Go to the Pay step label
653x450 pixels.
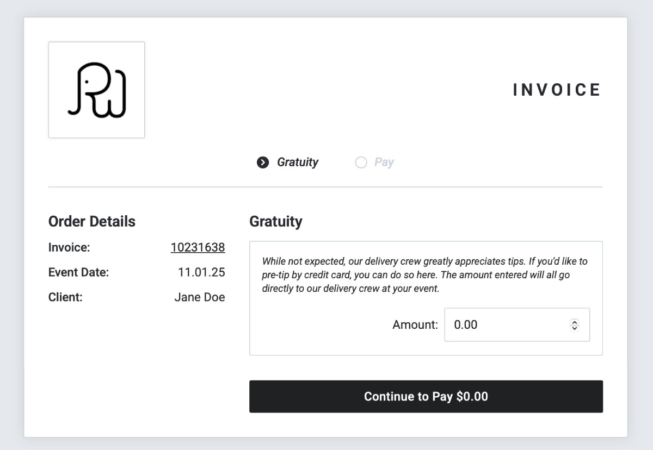pyautogui.click(x=384, y=162)
